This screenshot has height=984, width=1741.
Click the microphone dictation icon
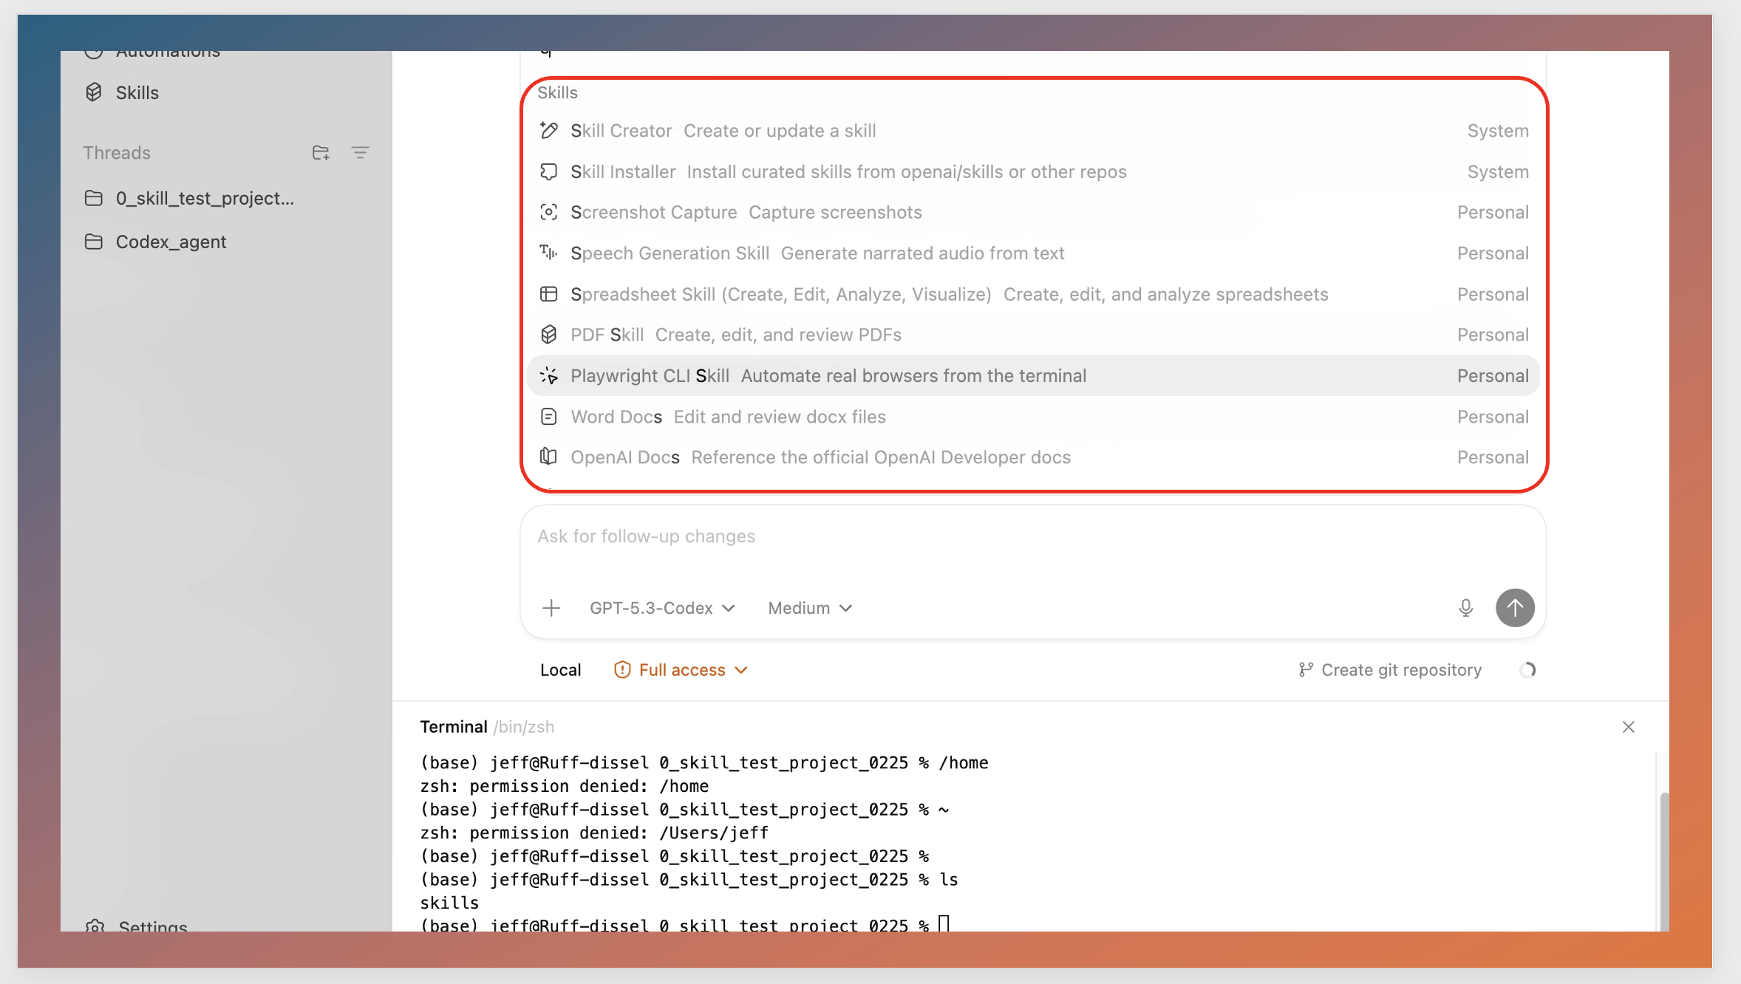(x=1466, y=608)
